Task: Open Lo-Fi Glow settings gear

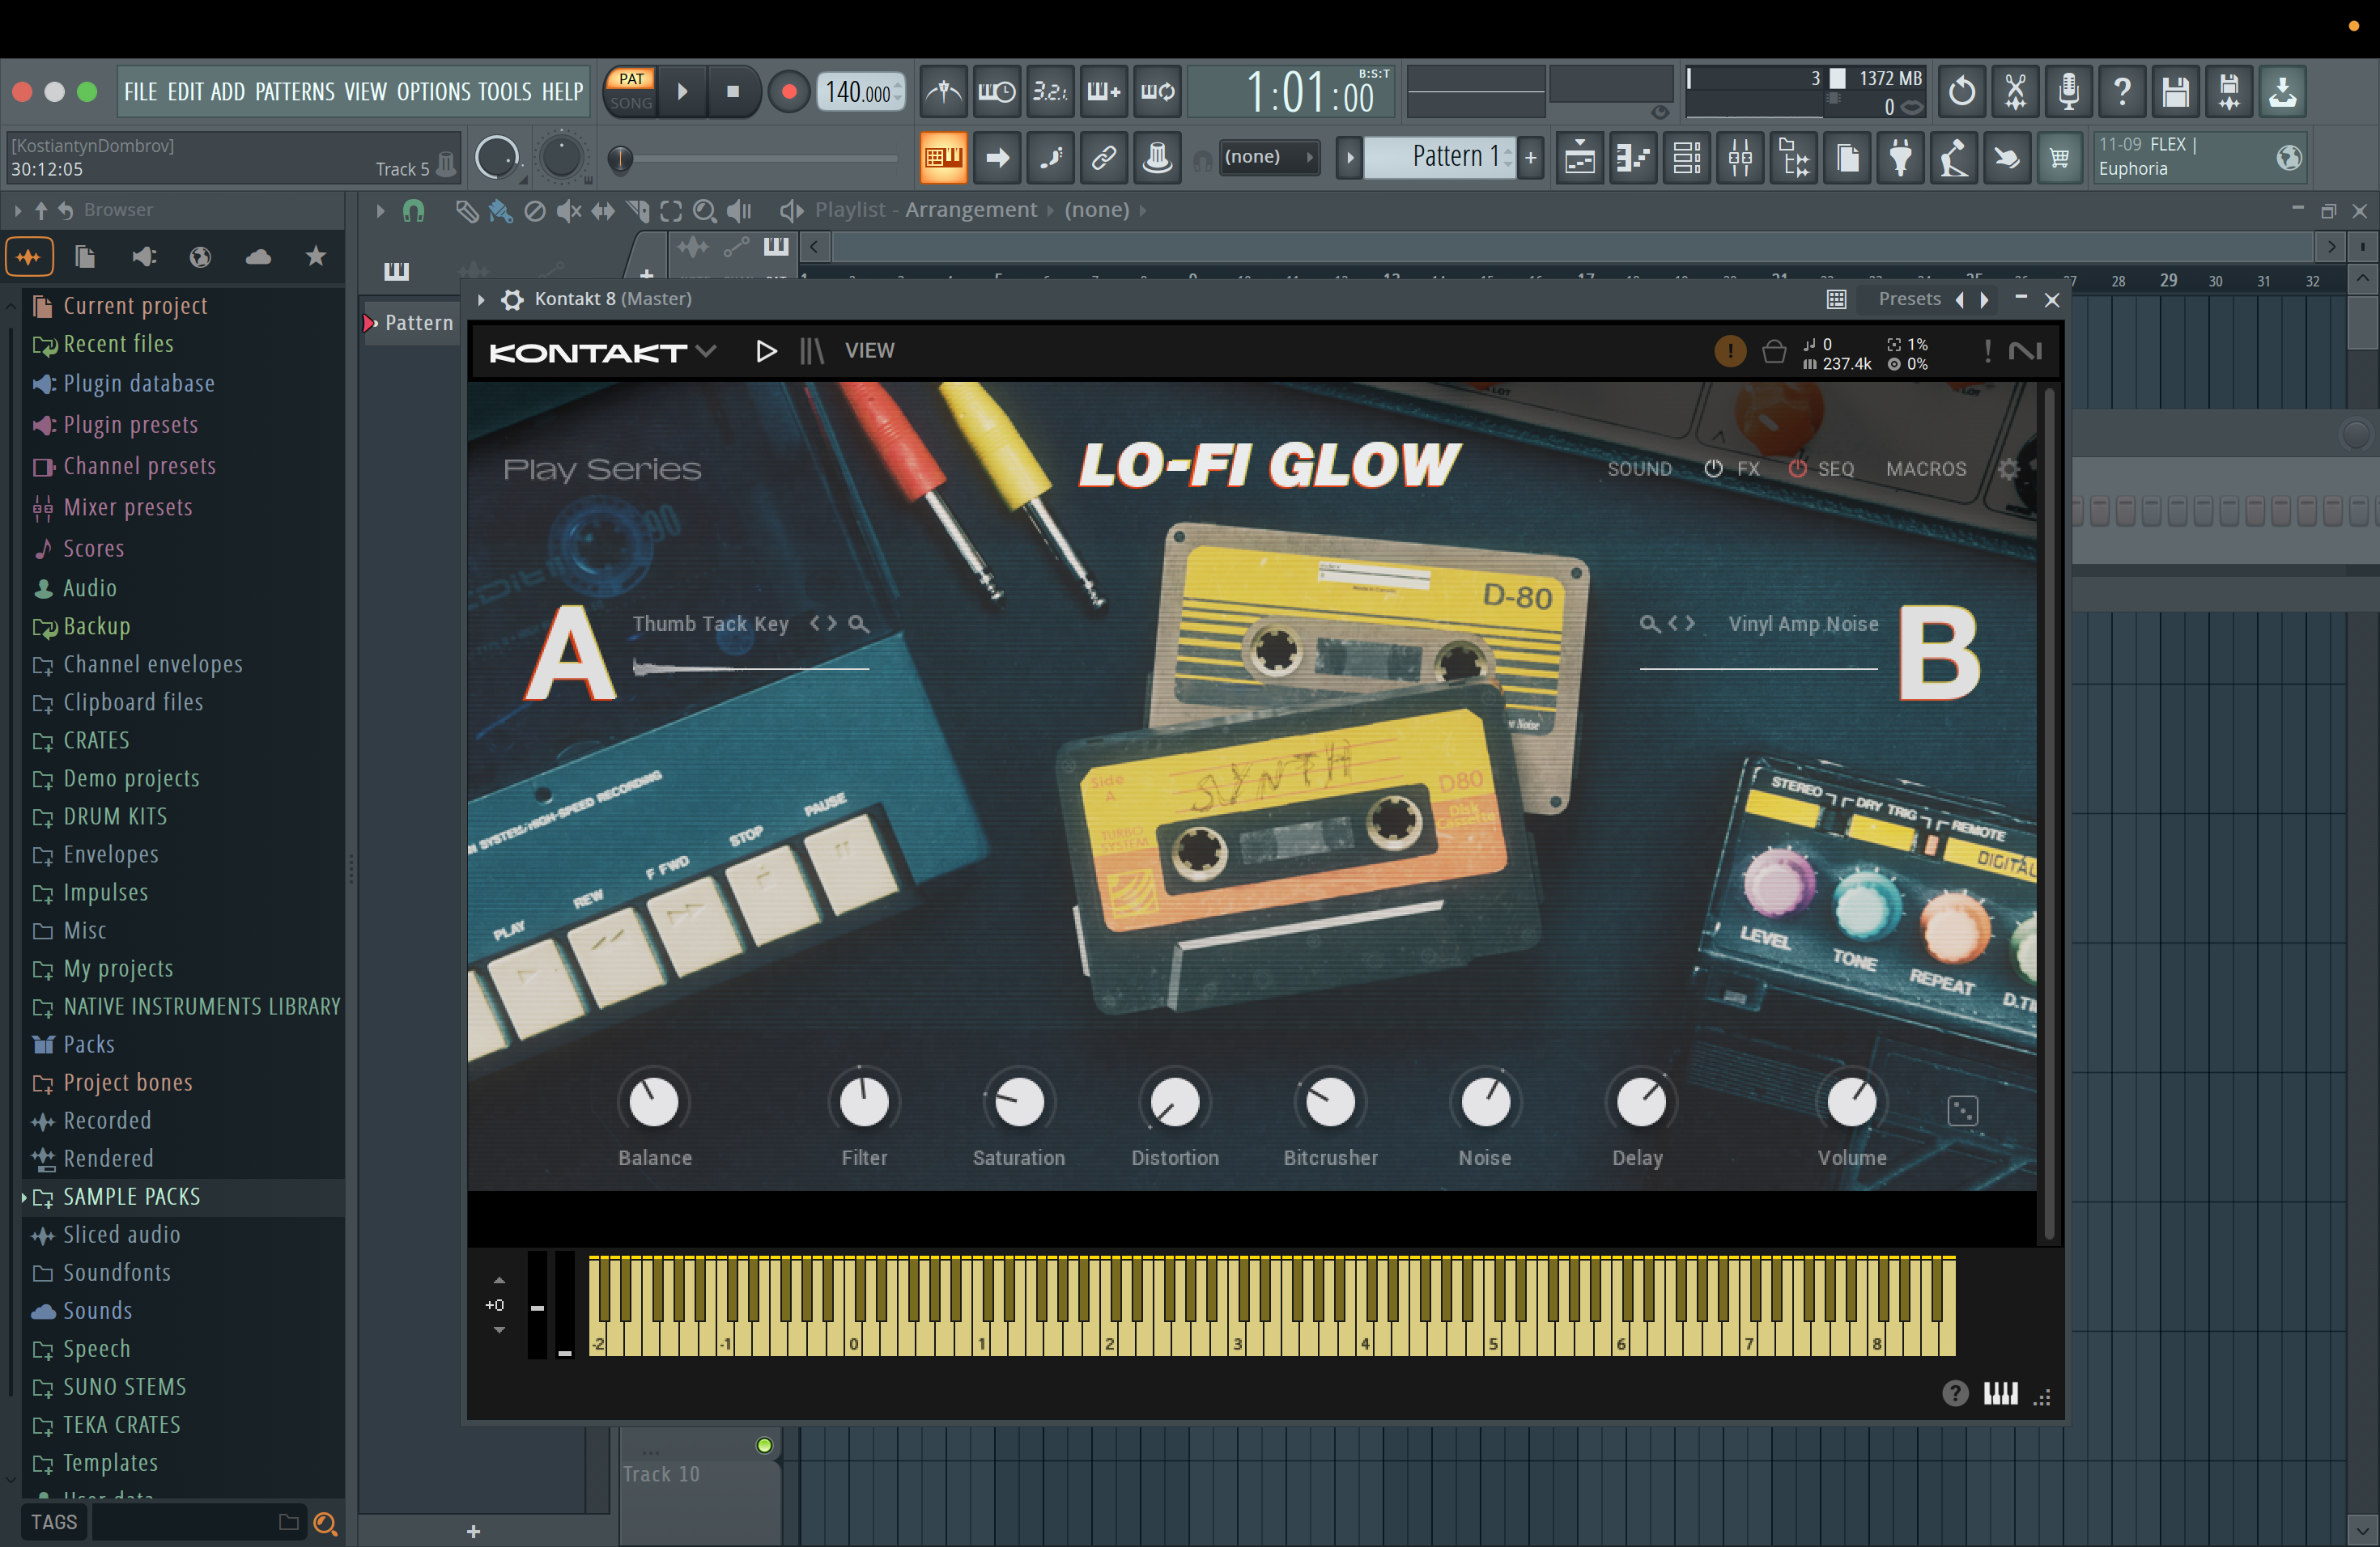Action: click(x=2008, y=468)
